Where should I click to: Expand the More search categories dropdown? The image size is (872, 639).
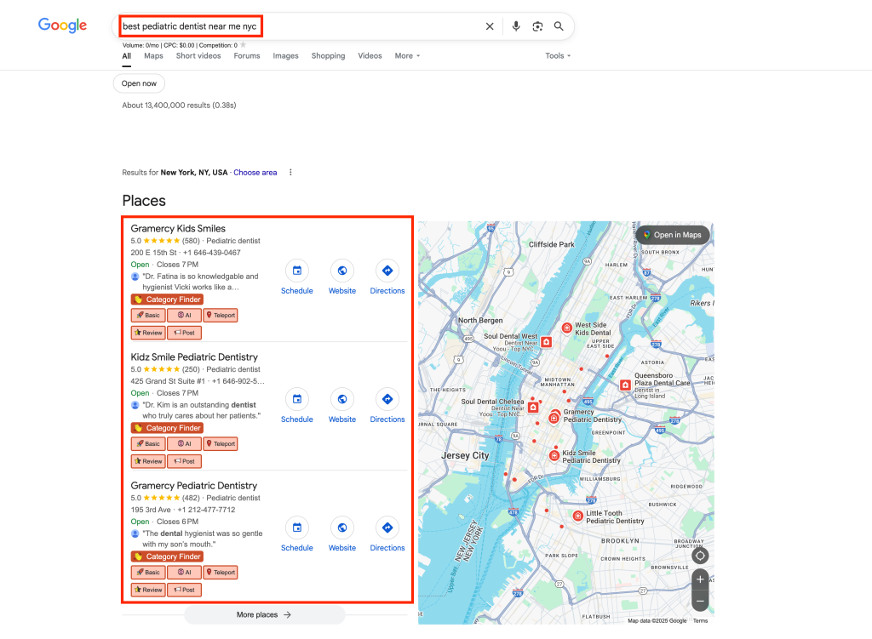(x=407, y=55)
